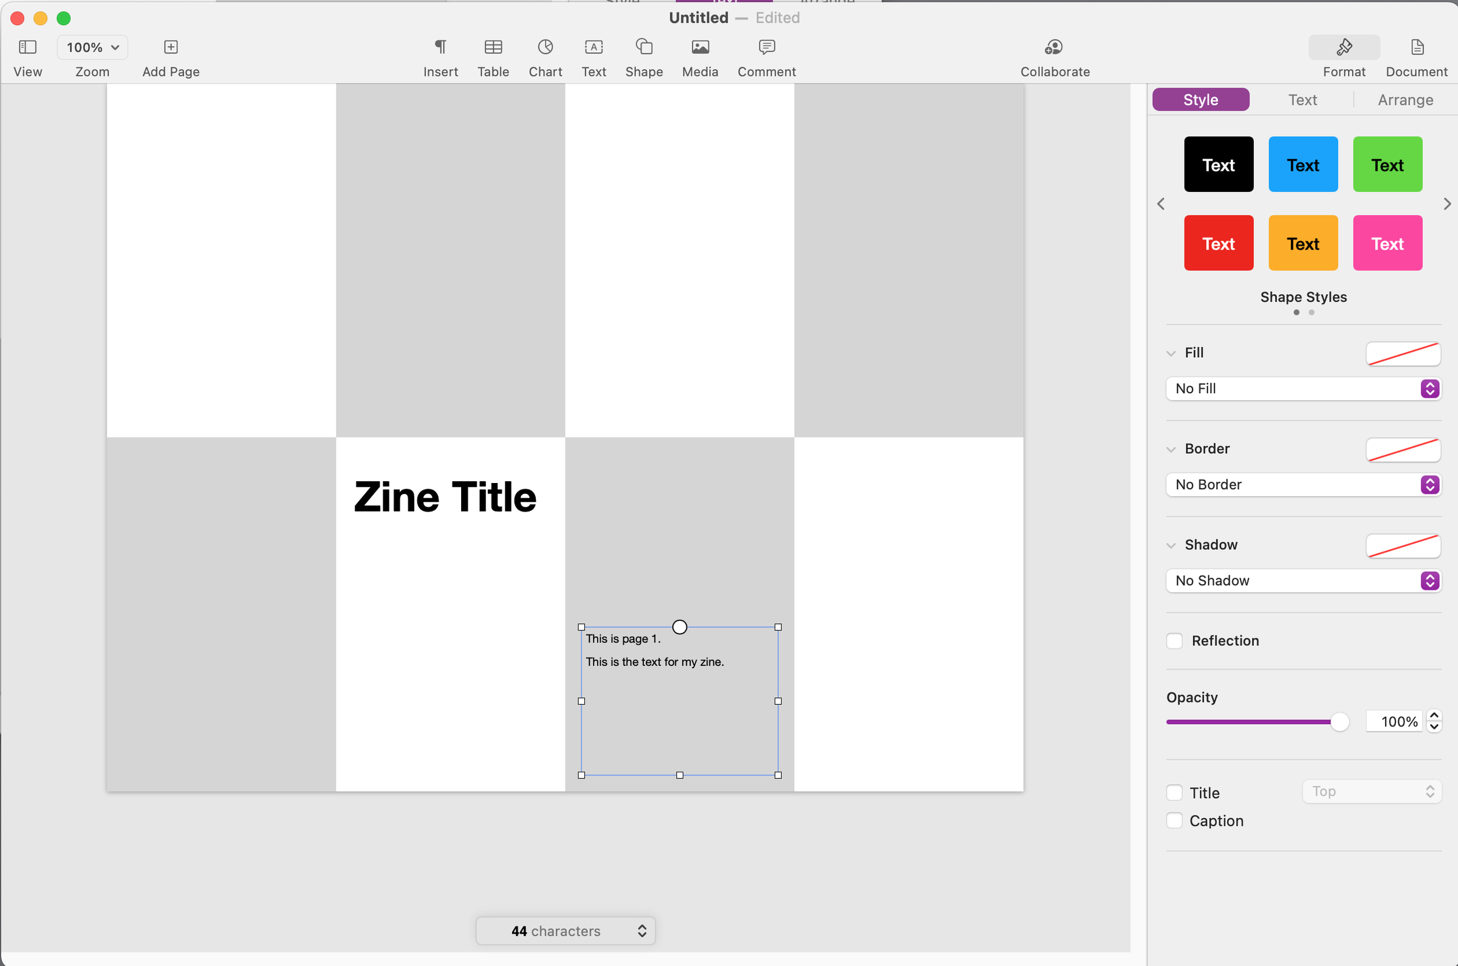1458x966 pixels.
Task: Open the Shape picker
Action: coord(643,55)
